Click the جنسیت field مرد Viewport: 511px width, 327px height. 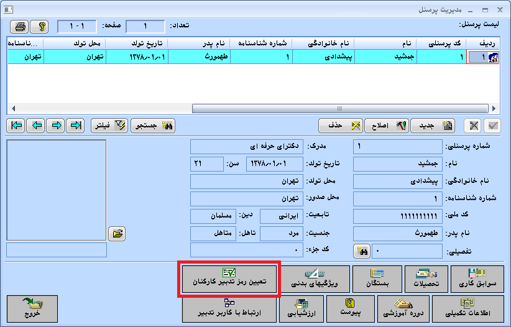[282, 233]
